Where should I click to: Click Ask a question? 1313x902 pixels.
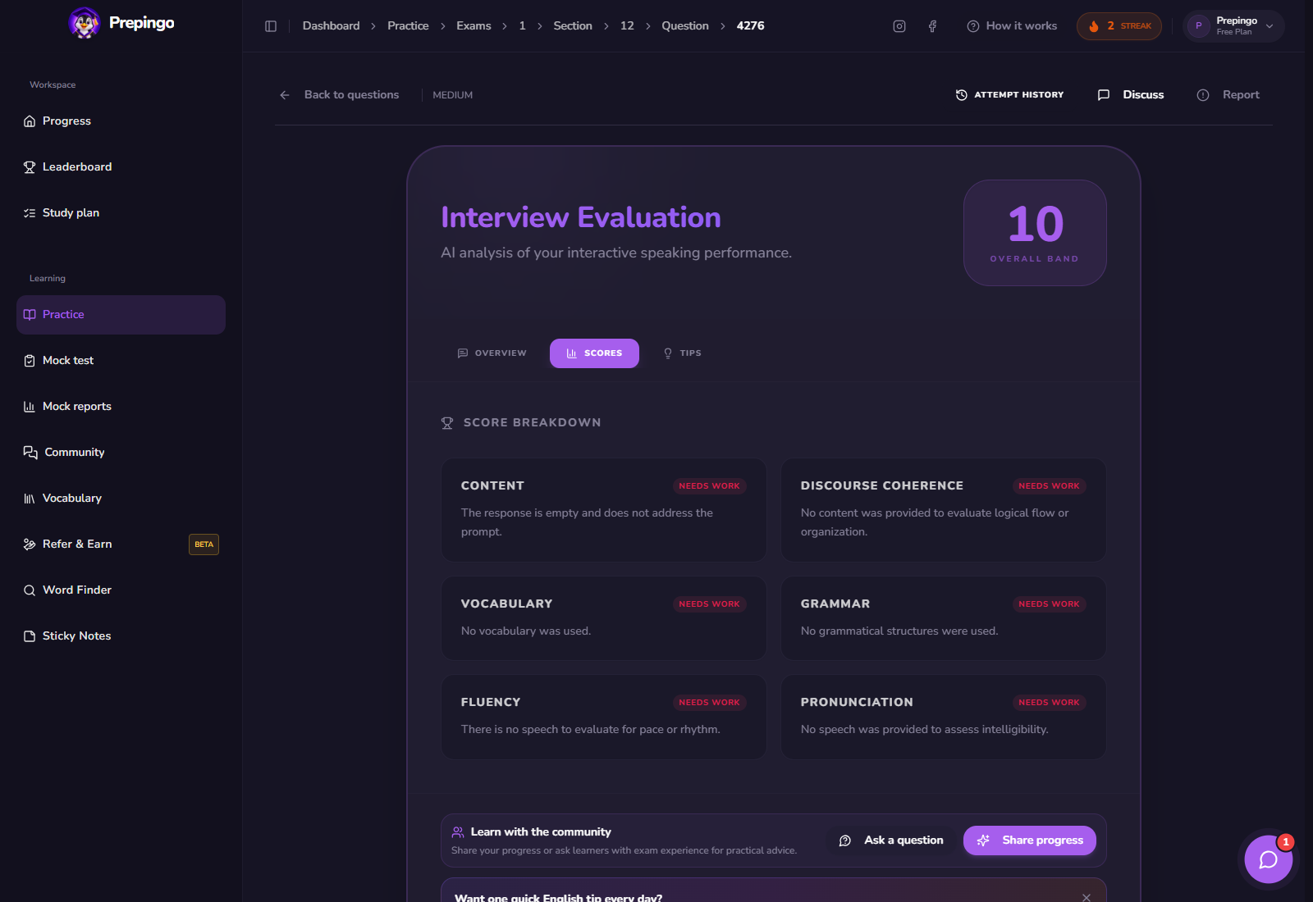[x=891, y=840]
